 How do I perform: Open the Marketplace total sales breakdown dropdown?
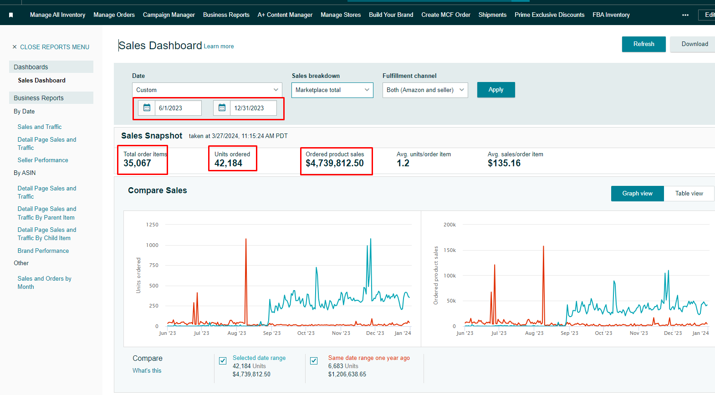(x=332, y=90)
